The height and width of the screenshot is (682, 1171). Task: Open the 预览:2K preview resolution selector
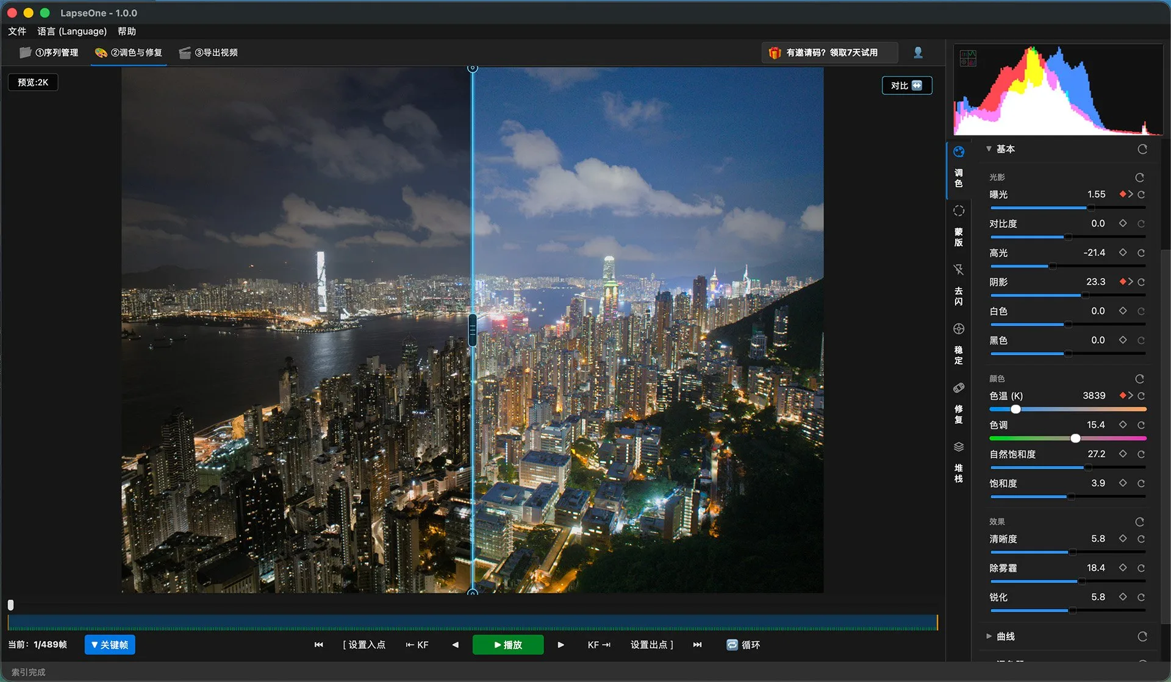tap(33, 82)
